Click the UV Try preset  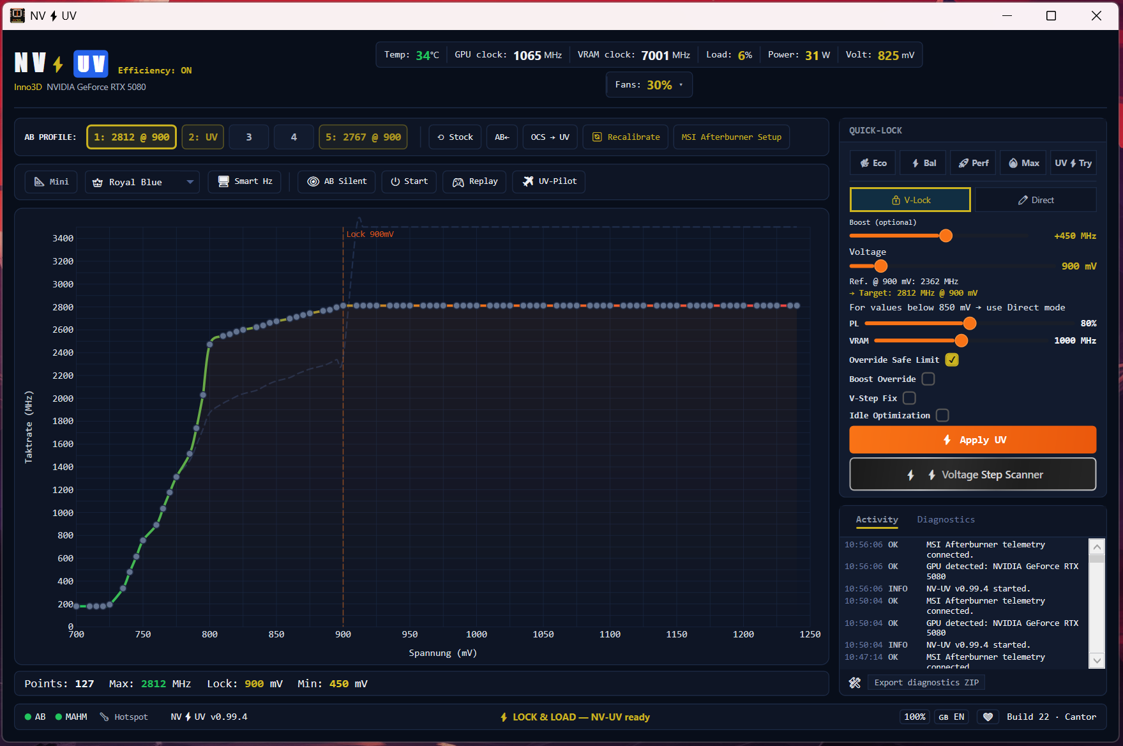tap(1073, 163)
